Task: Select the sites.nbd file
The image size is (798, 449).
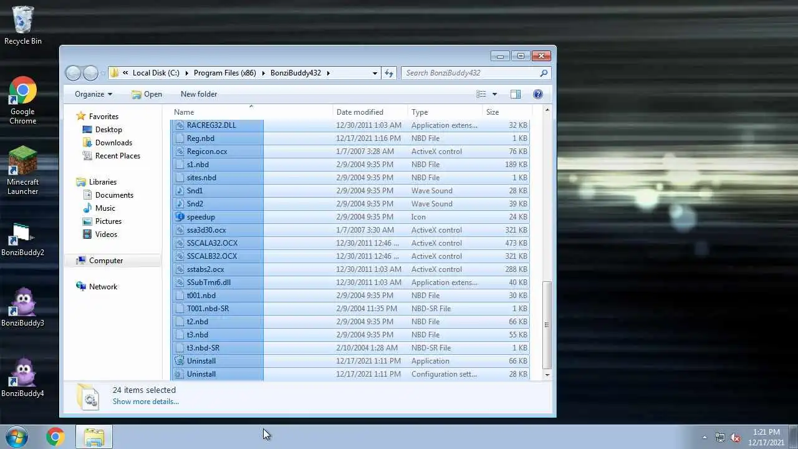Action: pos(350,178)
